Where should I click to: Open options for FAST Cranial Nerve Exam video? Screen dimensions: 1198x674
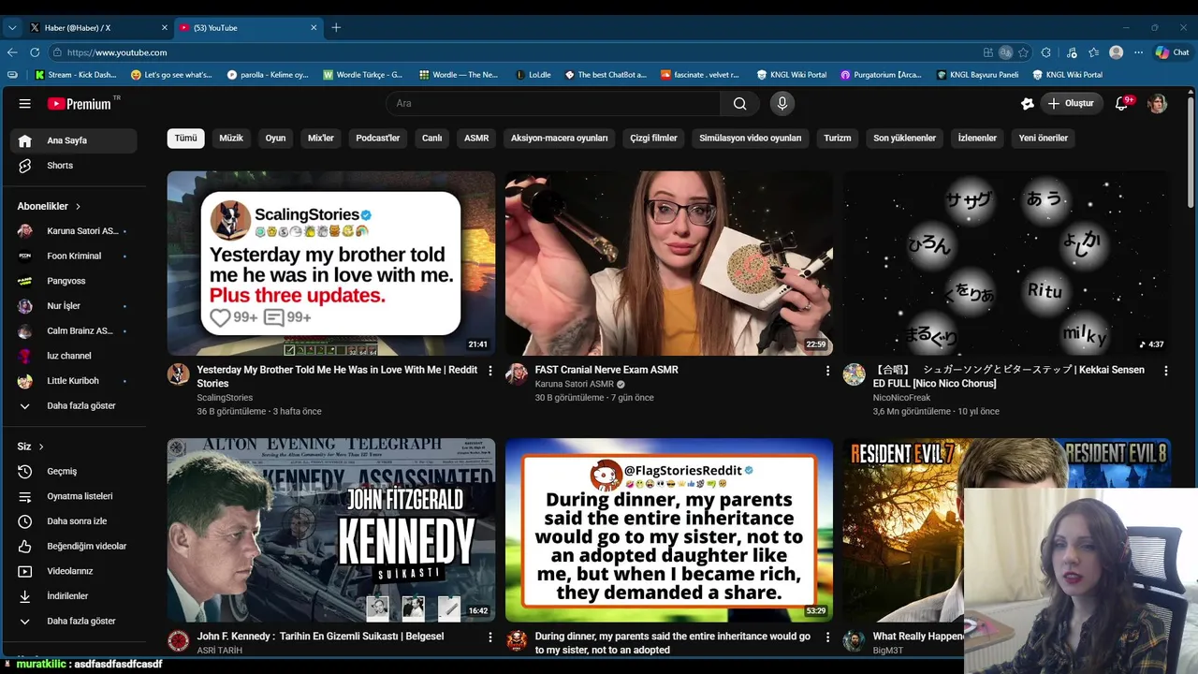click(827, 371)
